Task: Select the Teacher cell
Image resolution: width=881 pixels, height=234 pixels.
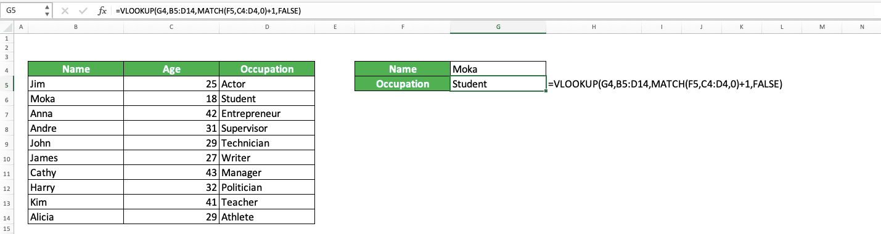Action: pos(266,202)
